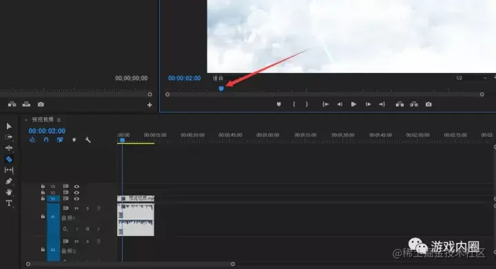496x269 pixels.
Task: Click Mark Out button
Action: coord(307,104)
